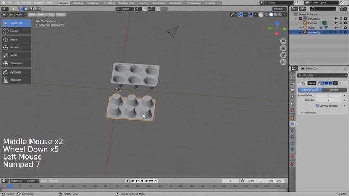This screenshot has height=196, width=349.
Task: Switch to the Modeling workspace tab
Action: pos(77,3)
